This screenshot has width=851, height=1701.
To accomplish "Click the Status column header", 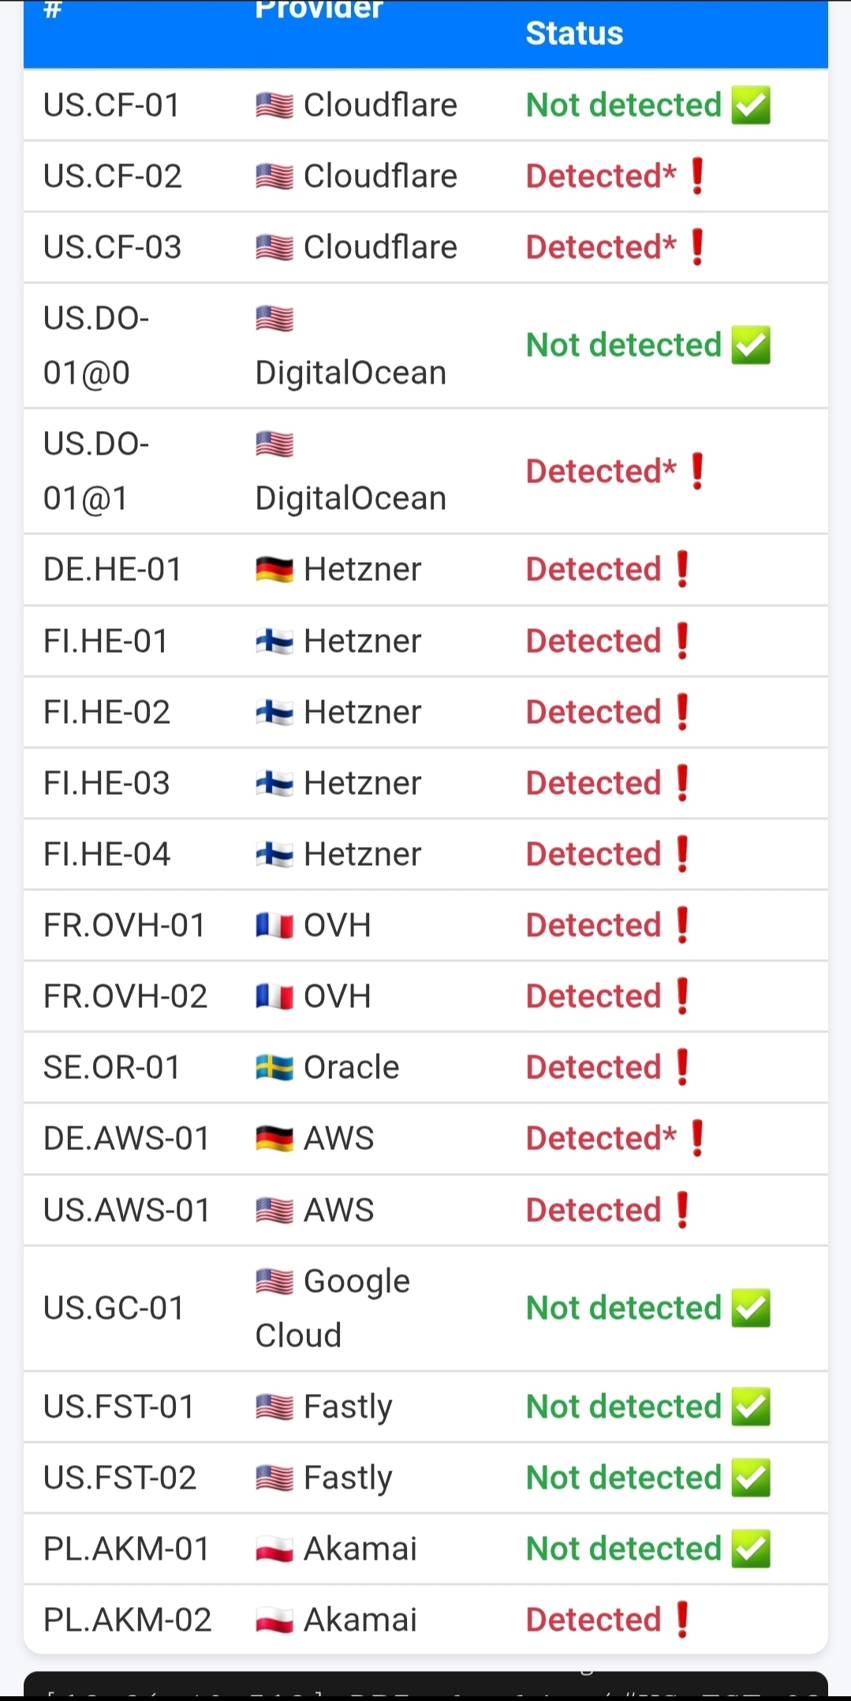I will pyautogui.click(x=574, y=33).
